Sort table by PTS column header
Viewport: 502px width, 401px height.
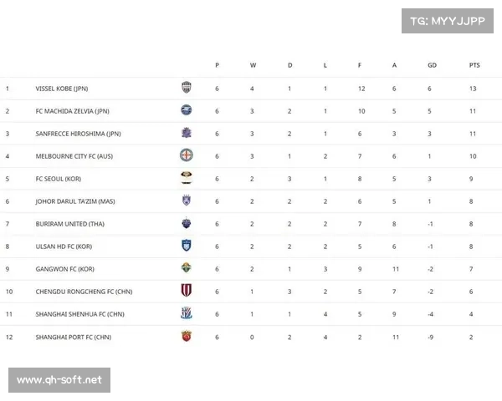[474, 65]
